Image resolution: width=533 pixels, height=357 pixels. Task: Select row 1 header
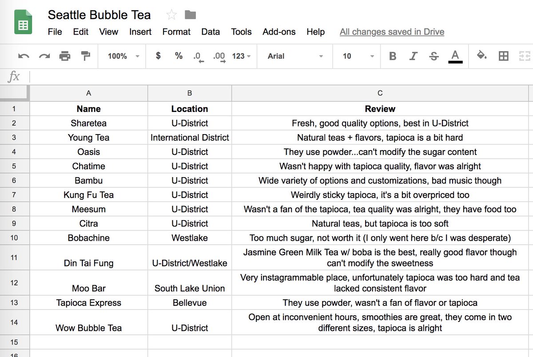(x=14, y=109)
